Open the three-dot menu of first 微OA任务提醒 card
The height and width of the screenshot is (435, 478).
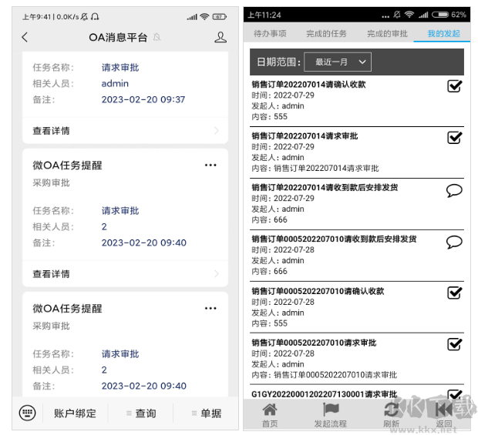210,165
